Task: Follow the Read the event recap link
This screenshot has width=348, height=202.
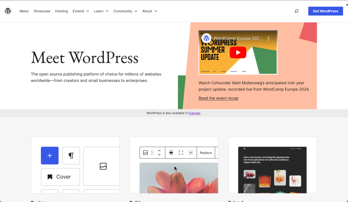Action: click(219, 98)
